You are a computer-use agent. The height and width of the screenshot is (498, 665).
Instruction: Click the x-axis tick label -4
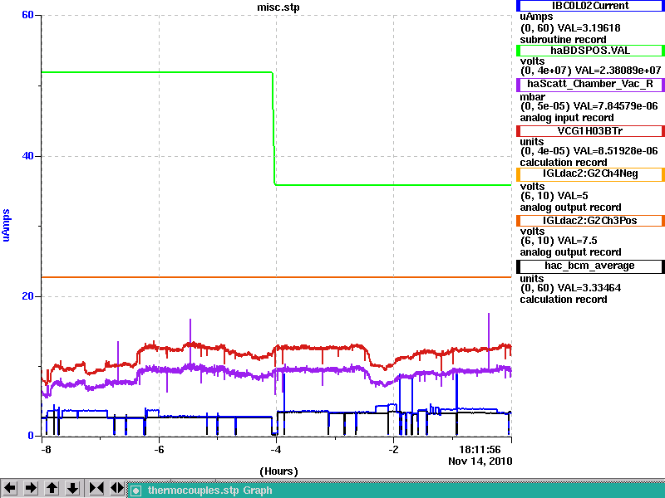276,449
